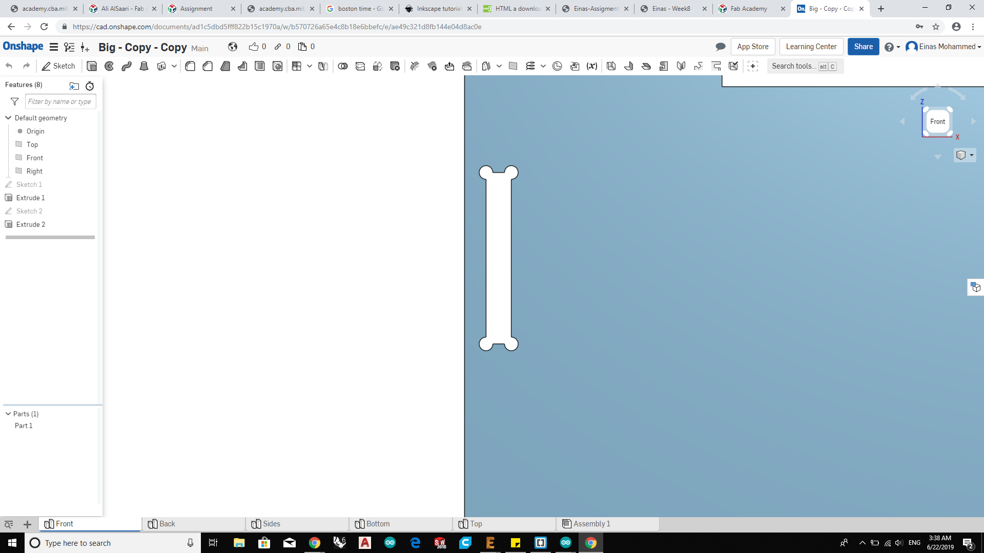The image size is (984, 553).
Task: Open the Learning Center
Action: (811, 47)
